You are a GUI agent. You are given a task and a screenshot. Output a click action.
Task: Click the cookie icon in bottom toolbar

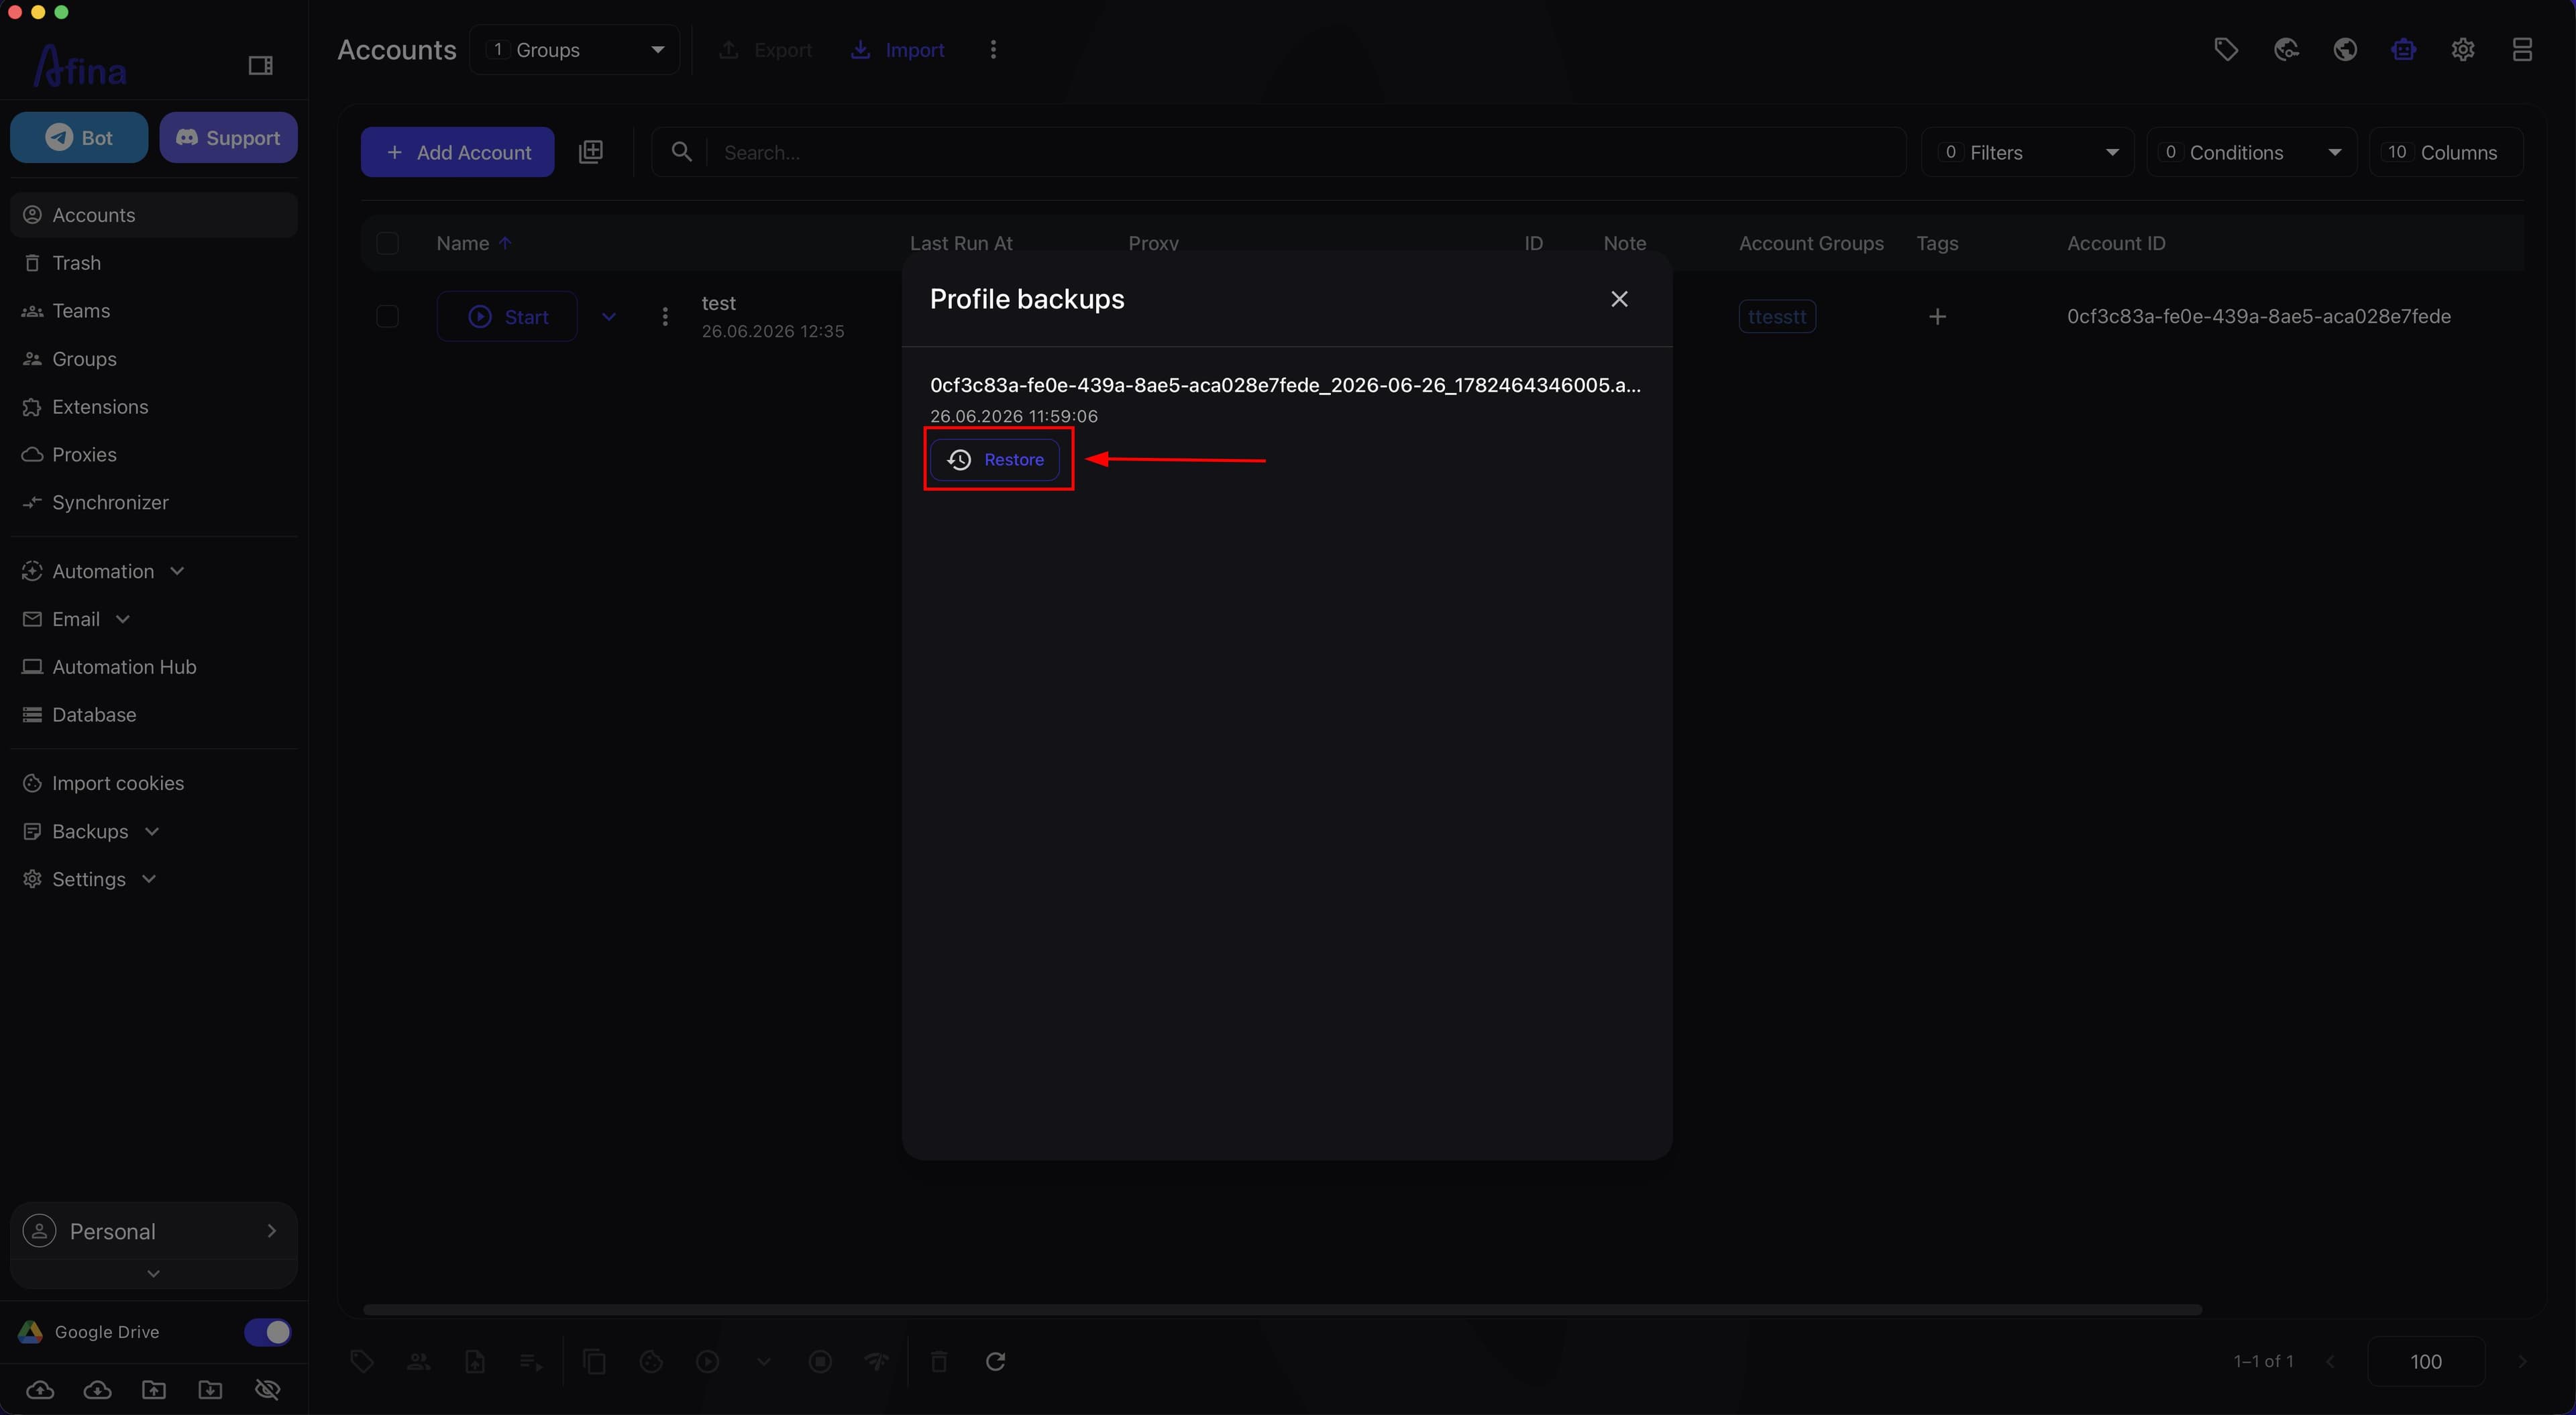pyautogui.click(x=651, y=1361)
